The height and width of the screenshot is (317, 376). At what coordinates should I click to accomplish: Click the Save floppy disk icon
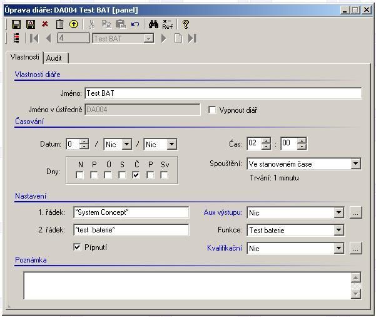tap(16, 24)
